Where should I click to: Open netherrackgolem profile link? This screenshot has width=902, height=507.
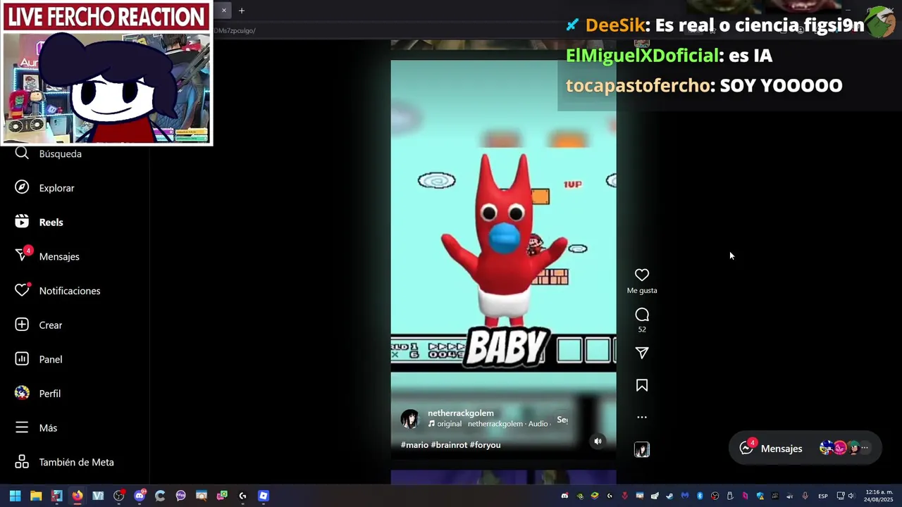coord(460,413)
